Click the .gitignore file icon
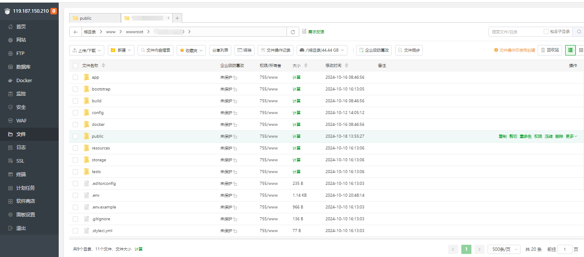This screenshot has width=584, height=257. pyautogui.click(x=87, y=219)
